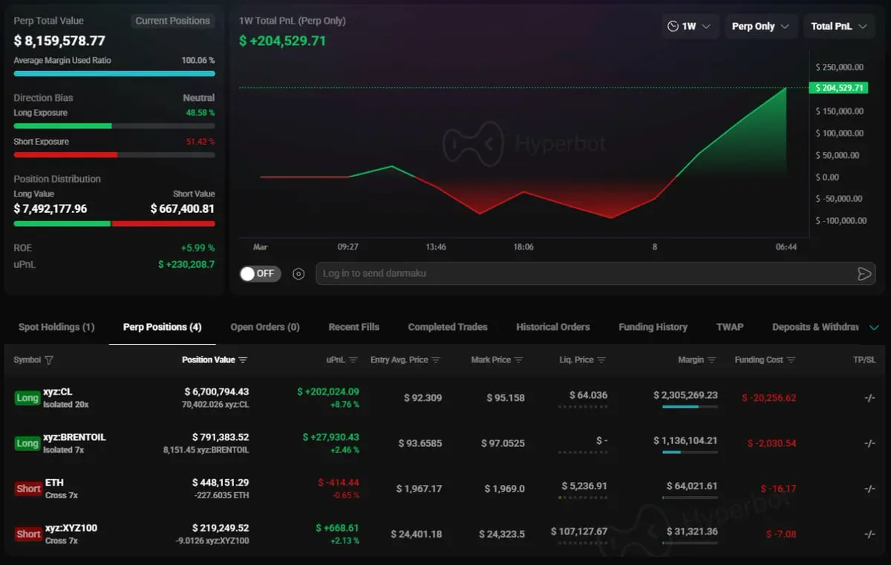Click the danmaku send arrow icon
Image resolution: width=891 pixels, height=565 pixels.
tap(864, 274)
